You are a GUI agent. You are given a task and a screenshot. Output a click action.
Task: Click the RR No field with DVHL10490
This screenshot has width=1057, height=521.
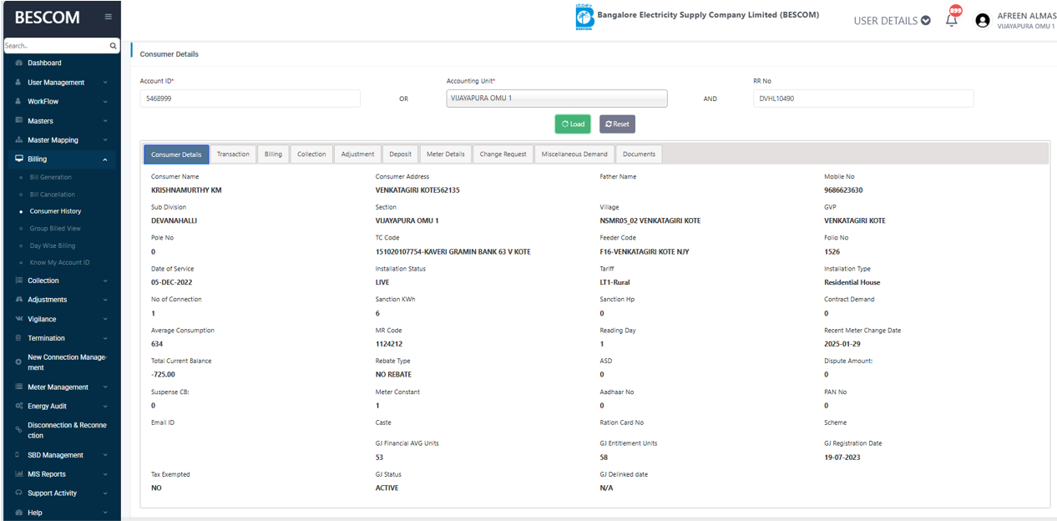click(863, 99)
